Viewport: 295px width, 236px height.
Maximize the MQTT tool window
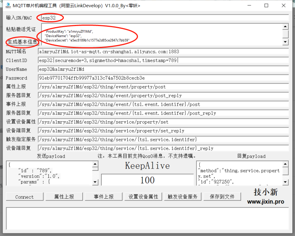pyautogui.click(x=266, y=5)
